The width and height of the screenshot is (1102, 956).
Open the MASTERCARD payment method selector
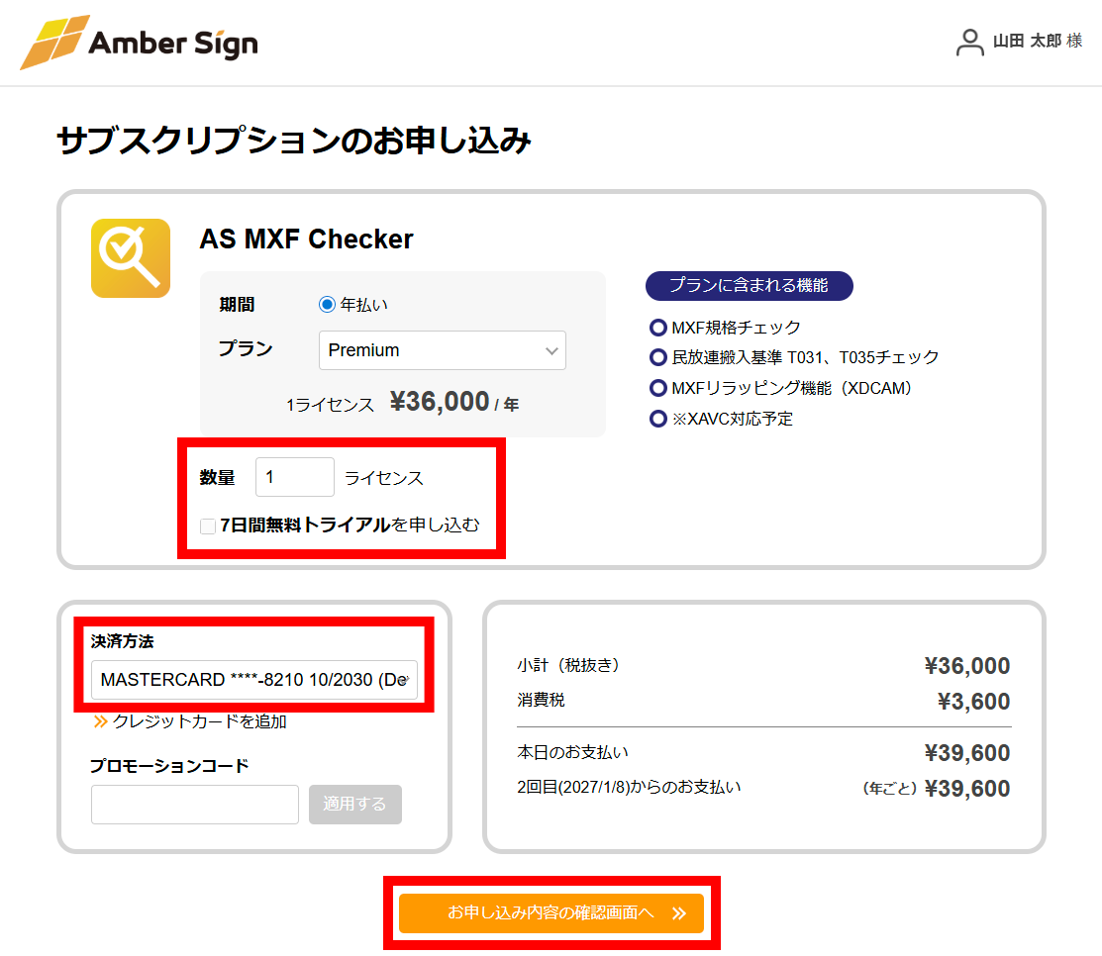tap(255, 680)
